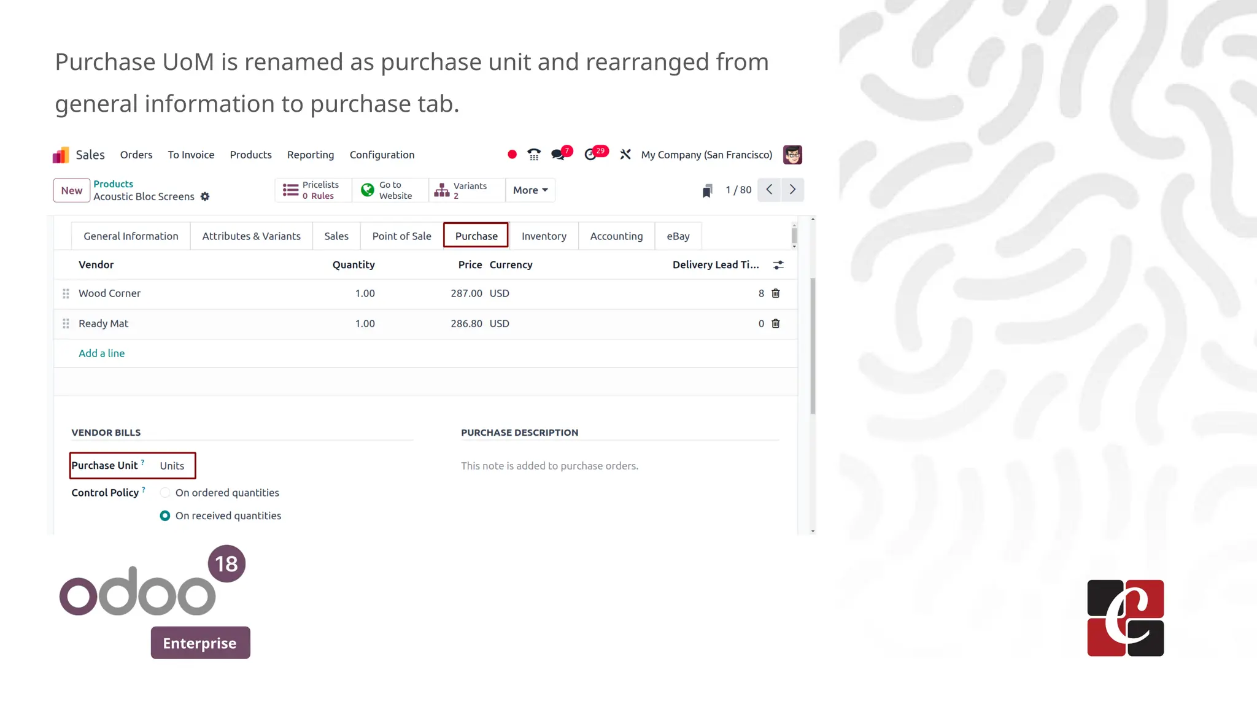Screen dimensions: 1257x707
Task: Sort by Delivery Lead Time column header
Action: [716, 265]
